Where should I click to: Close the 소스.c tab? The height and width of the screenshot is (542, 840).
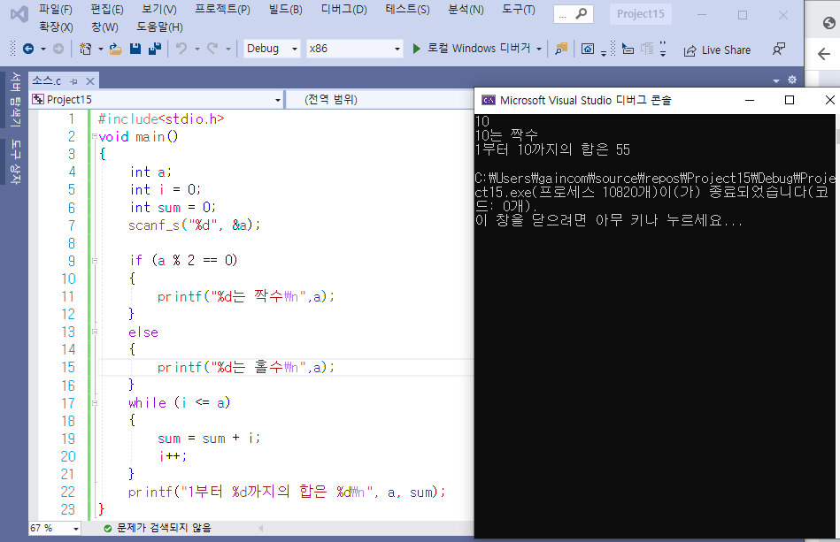point(90,81)
